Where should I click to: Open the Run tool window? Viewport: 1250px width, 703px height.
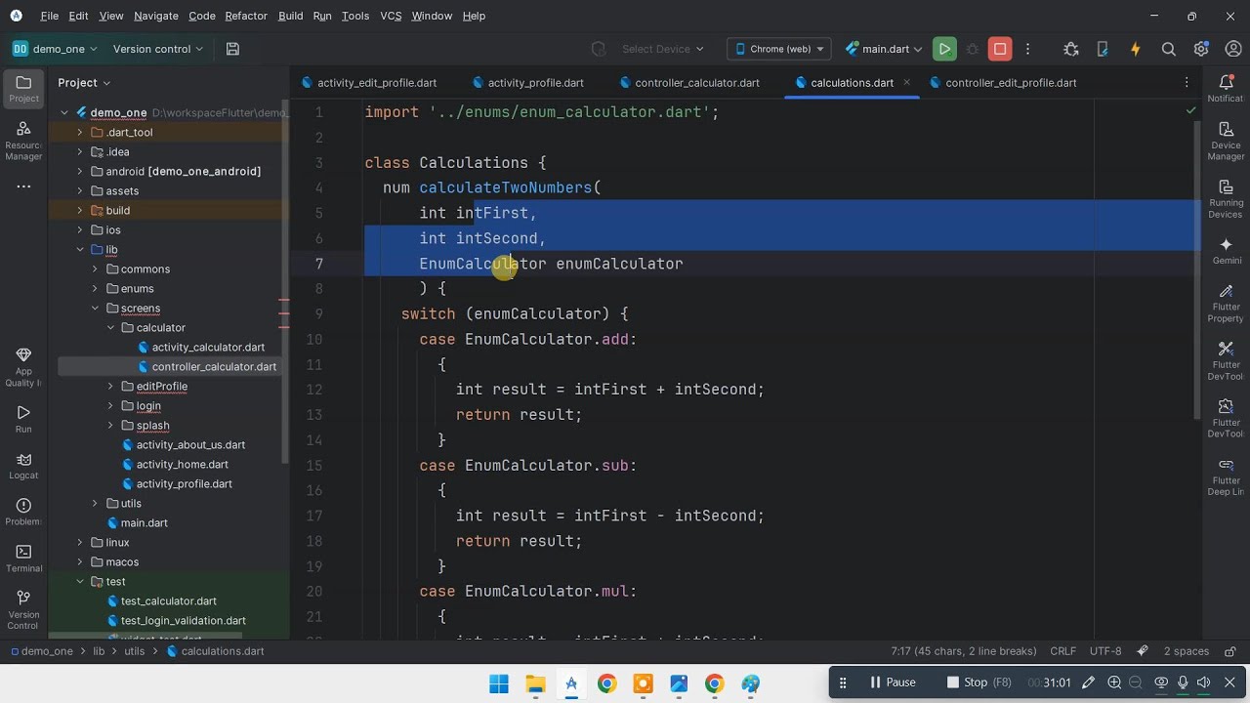[x=23, y=420]
